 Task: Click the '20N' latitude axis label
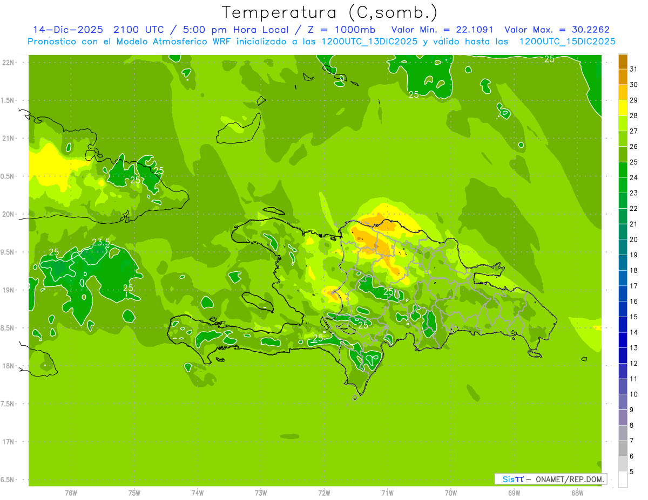tap(8, 214)
